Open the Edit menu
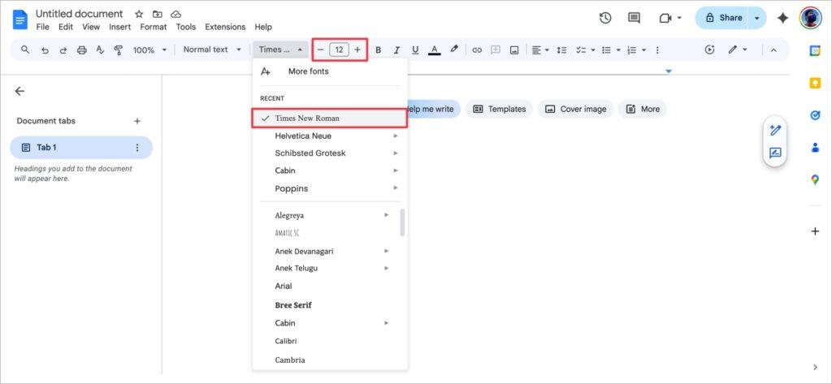The height and width of the screenshot is (384, 832). [66, 27]
